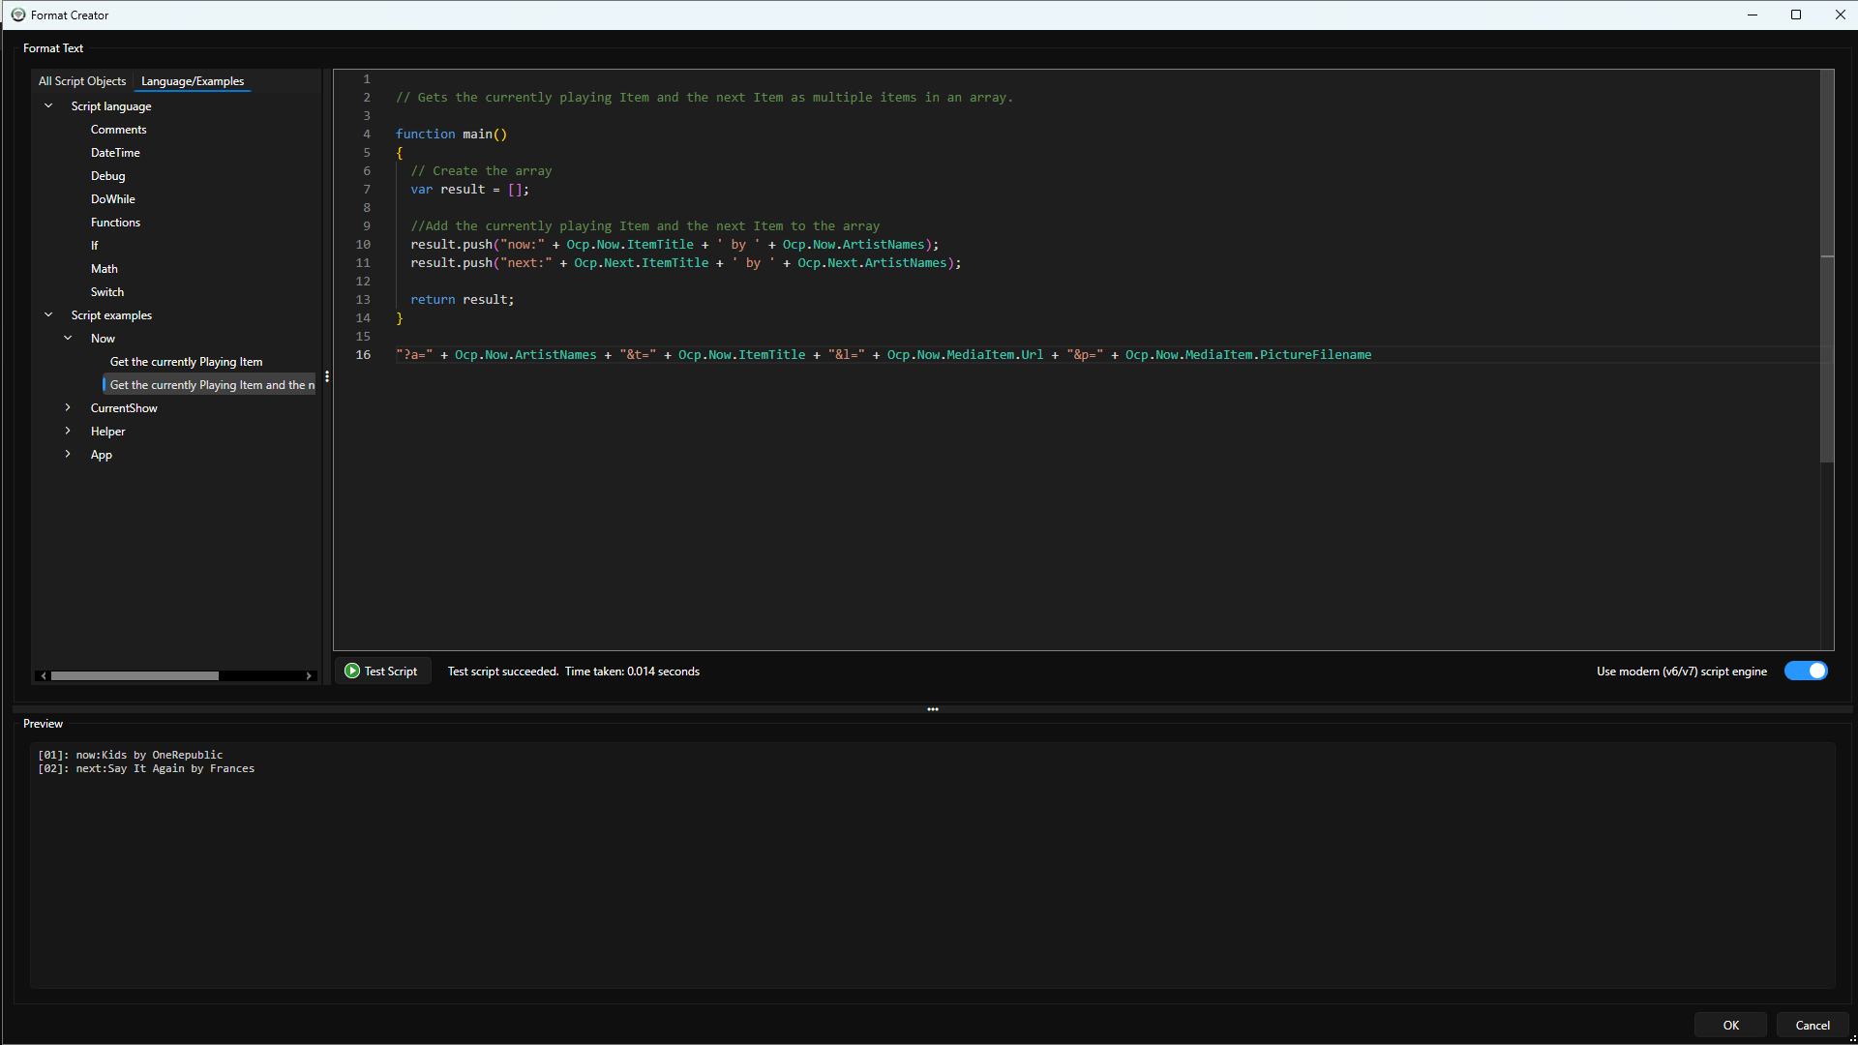The height and width of the screenshot is (1045, 1858).
Task: Click the Helper tree label
Action: coord(108,431)
